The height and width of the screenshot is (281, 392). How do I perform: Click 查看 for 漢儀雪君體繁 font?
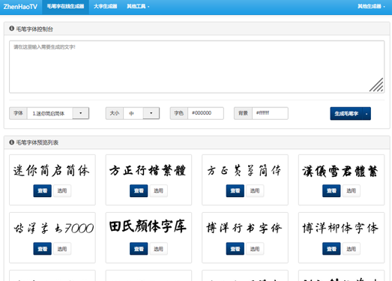pos(331,191)
